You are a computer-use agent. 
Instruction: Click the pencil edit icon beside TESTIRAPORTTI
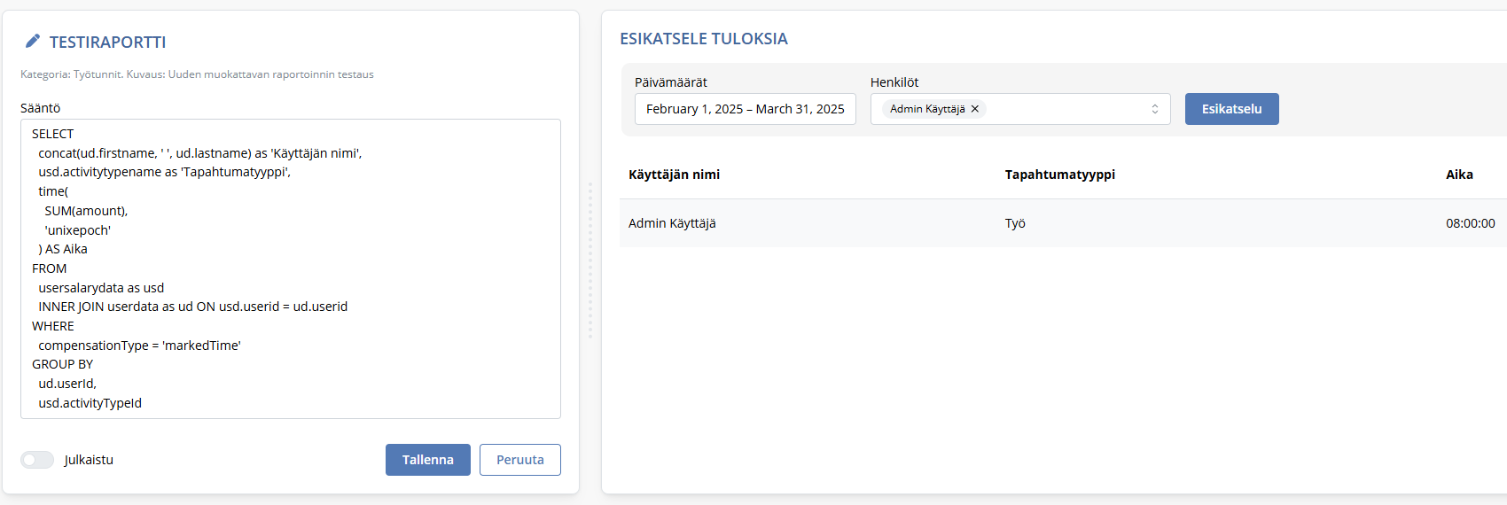[33, 41]
